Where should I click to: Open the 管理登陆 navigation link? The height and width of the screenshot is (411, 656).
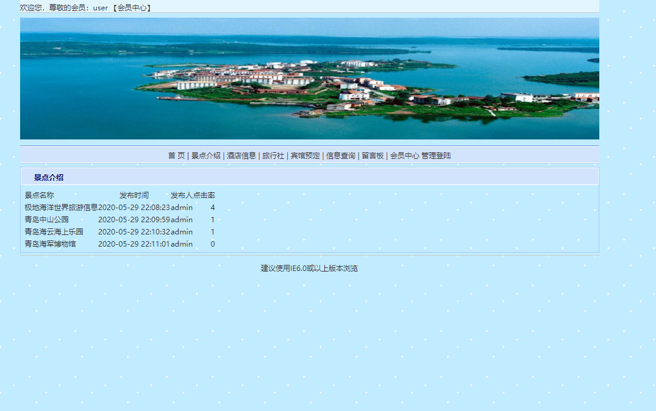click(437, 155)
